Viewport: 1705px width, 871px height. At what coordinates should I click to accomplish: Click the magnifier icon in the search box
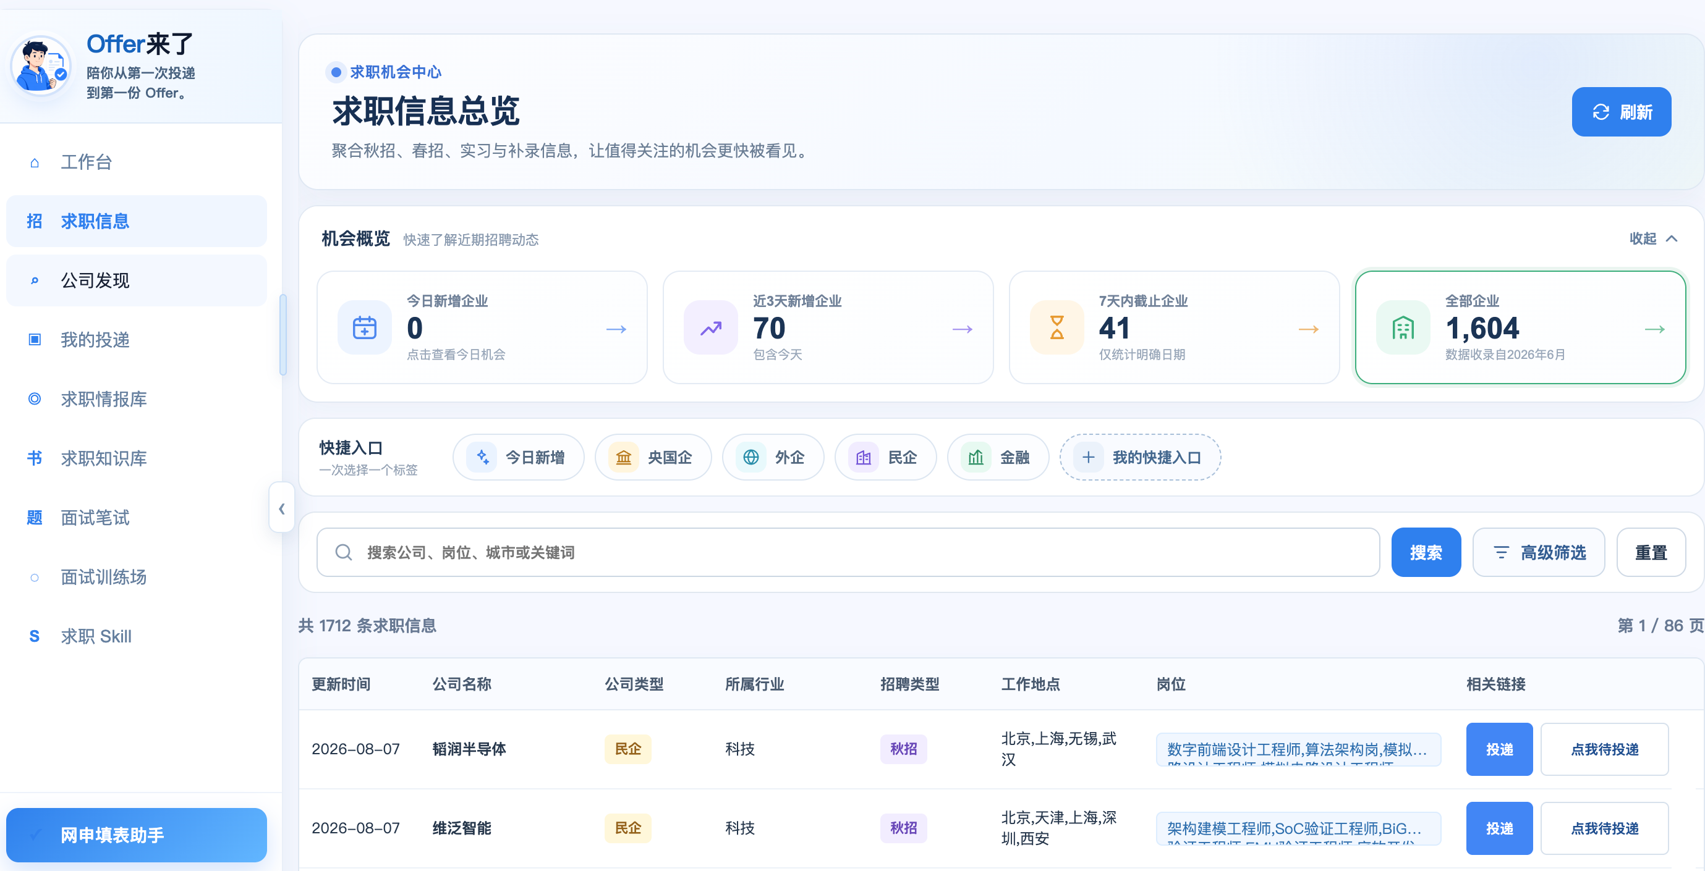pos(344,552)
